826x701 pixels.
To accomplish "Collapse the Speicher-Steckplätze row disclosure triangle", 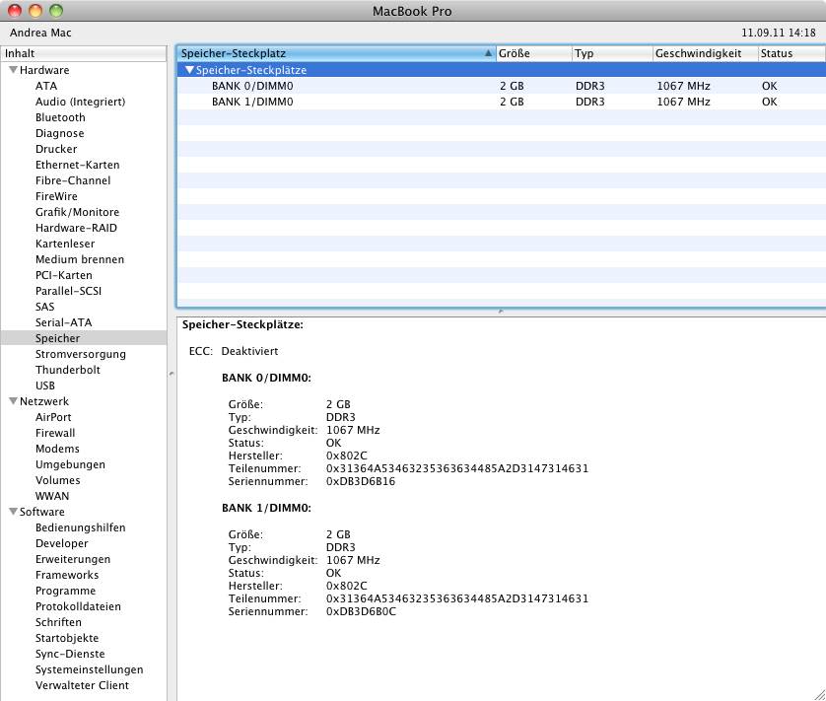I will tap(189, 70).
